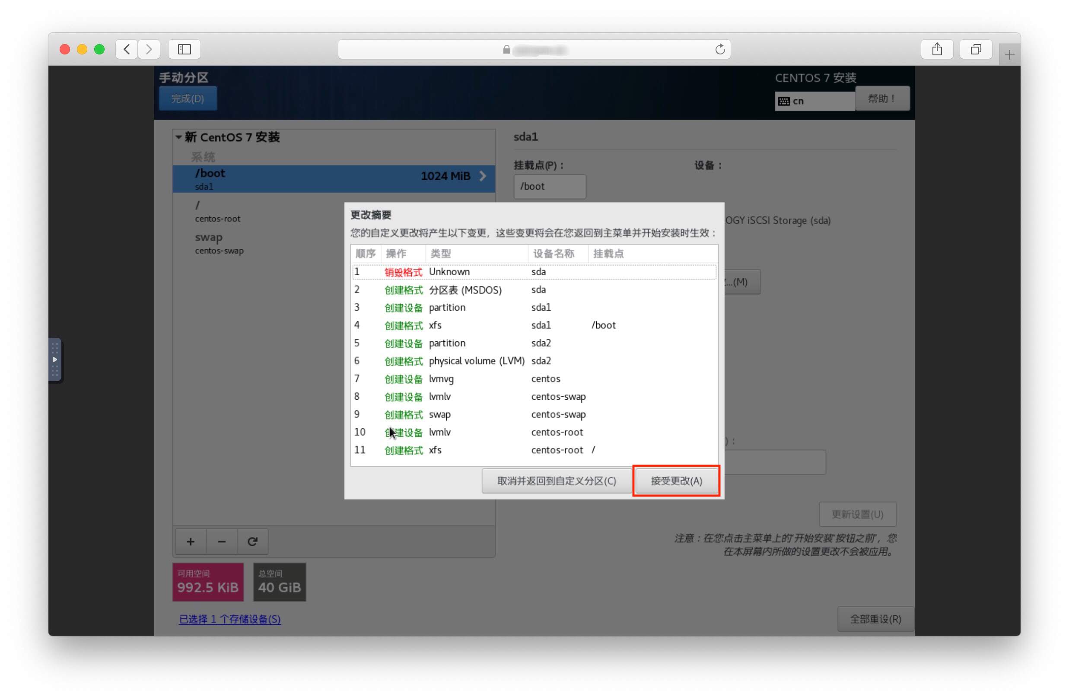Open 已选择 1 个存储设备(S) link
The height and width of the screenshot is (700, 1069).
[229, 619]
